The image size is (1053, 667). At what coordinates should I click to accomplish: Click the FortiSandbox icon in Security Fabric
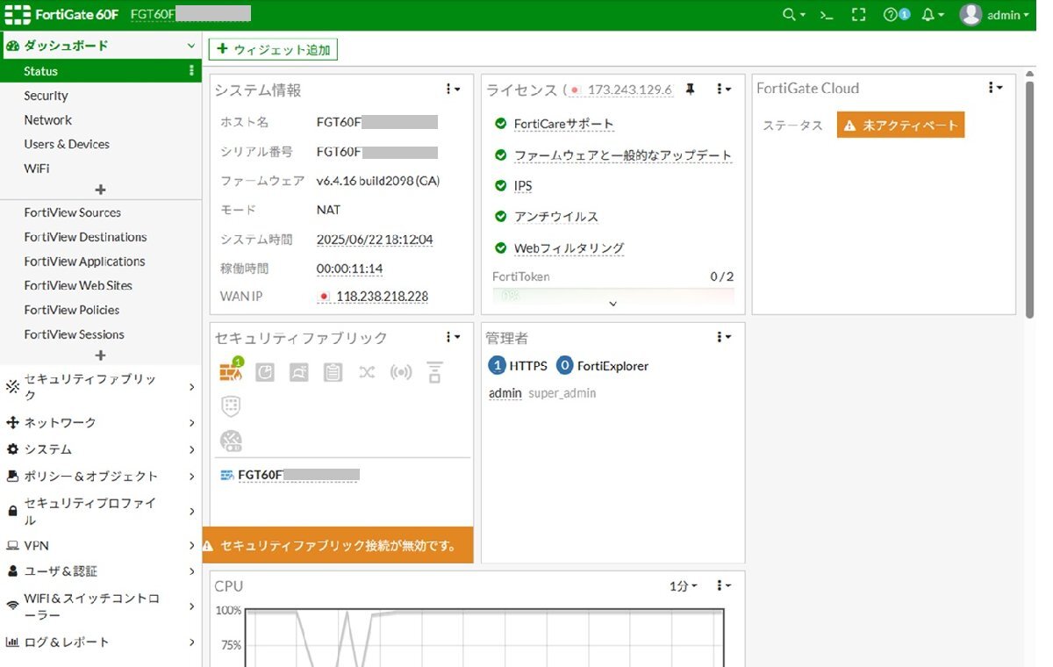(x=299, y=373)
